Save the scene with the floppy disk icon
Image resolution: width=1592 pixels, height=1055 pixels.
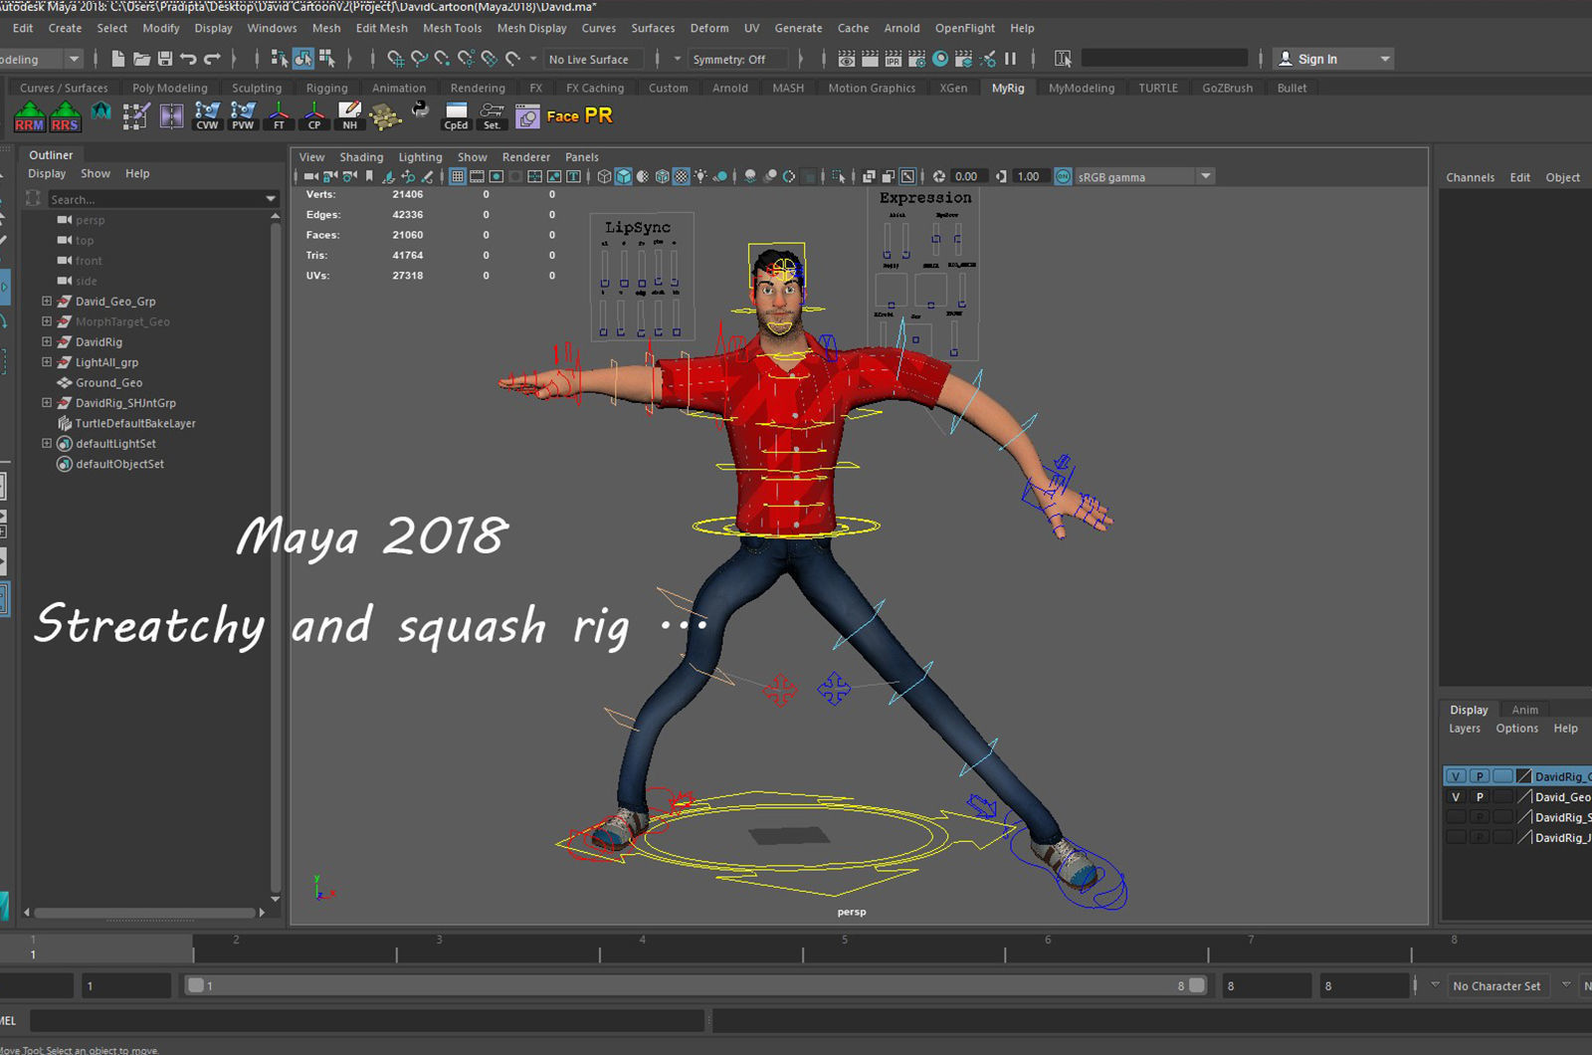tap(165, 59)
